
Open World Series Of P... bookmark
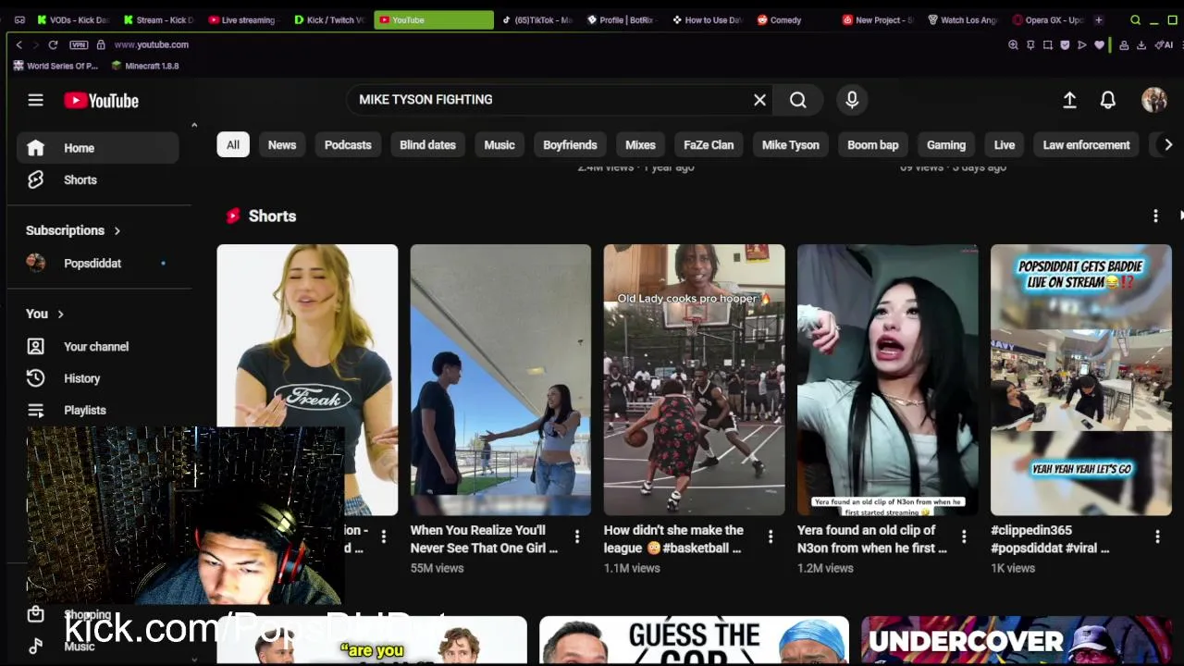[55, 66]
